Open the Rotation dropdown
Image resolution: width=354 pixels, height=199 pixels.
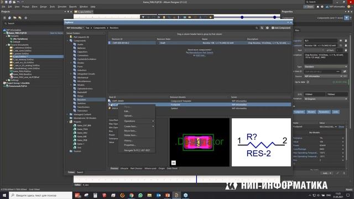(326, 99)
